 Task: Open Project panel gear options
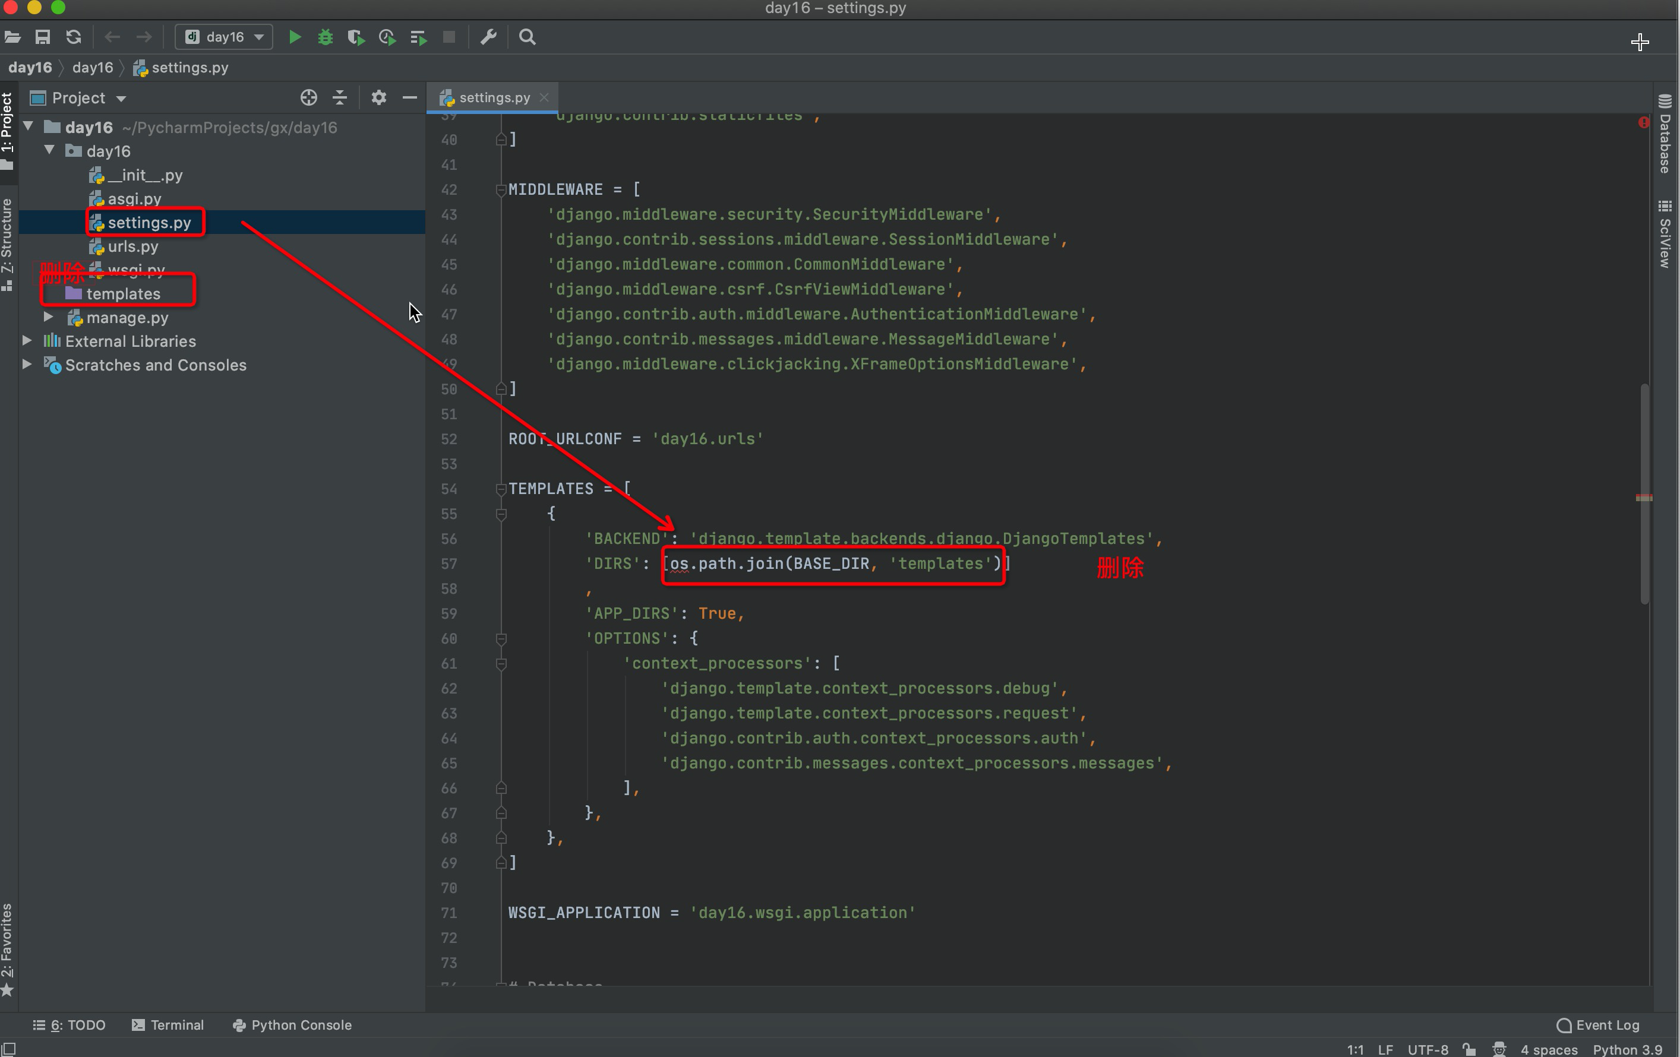pyautogui.click(x=378, y=97)
